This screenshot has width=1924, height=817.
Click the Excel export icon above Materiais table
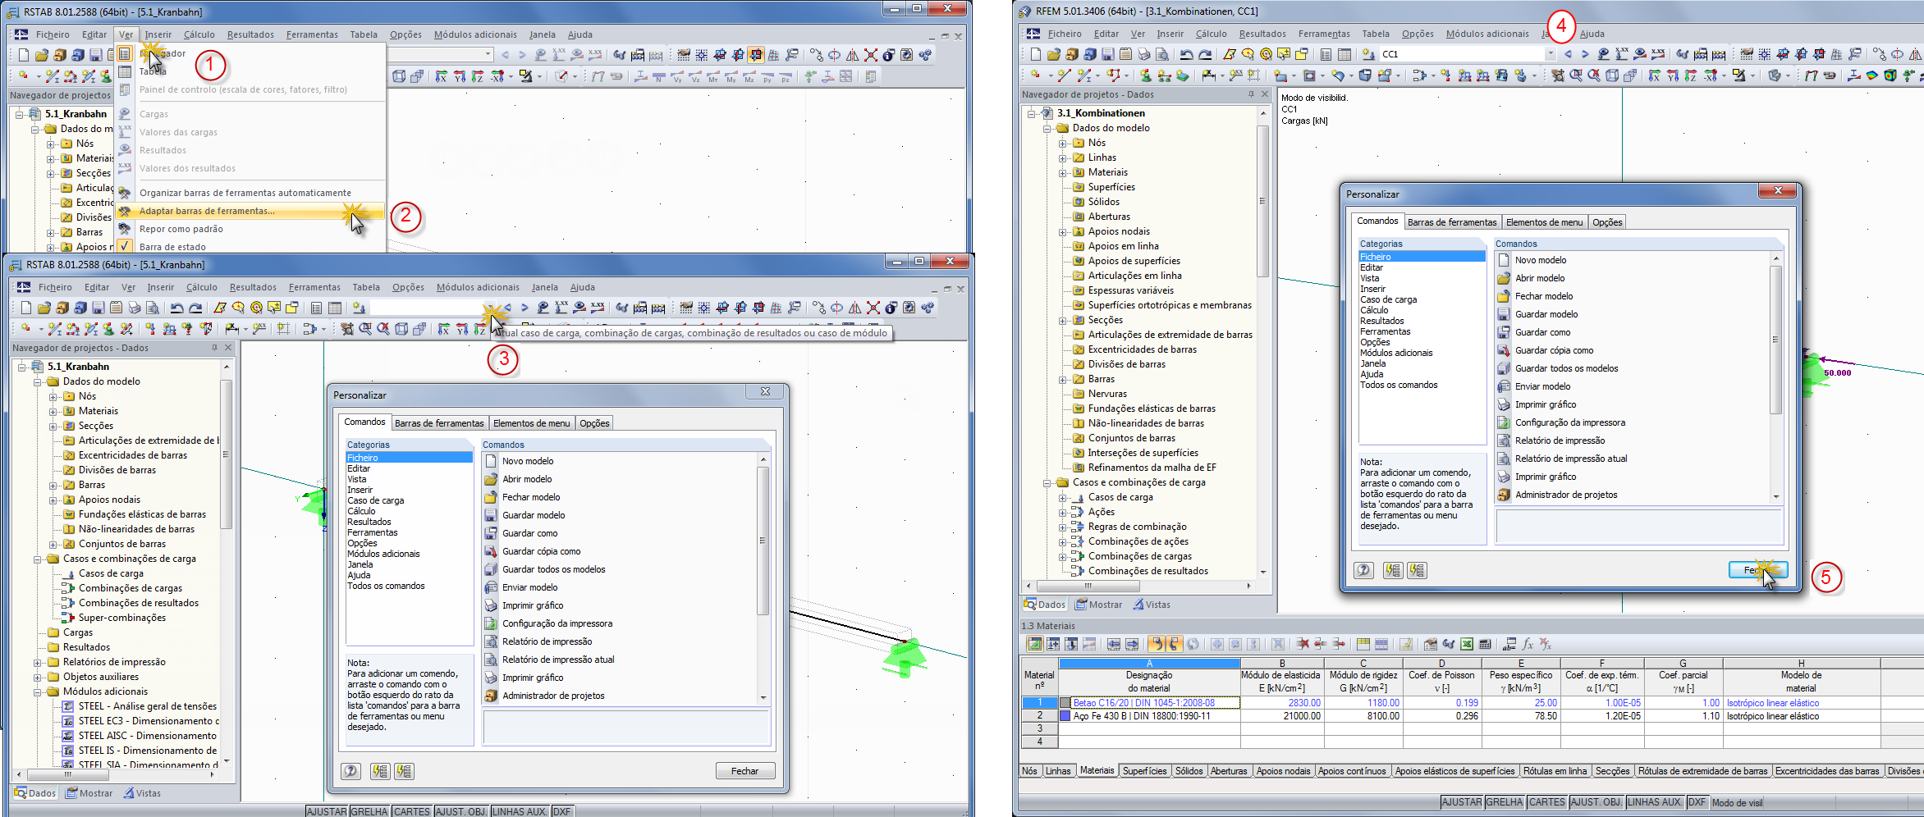[1467, 644]
